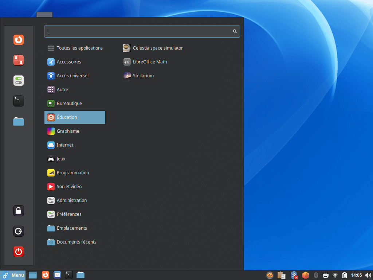This screenshot has height=280, width=373.
Task: Select the Programmation category
Action: click(x=75, y=172)
